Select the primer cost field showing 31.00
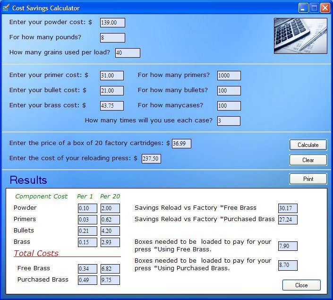The width and height of the screenshot is (333, 300). (111, 76)
